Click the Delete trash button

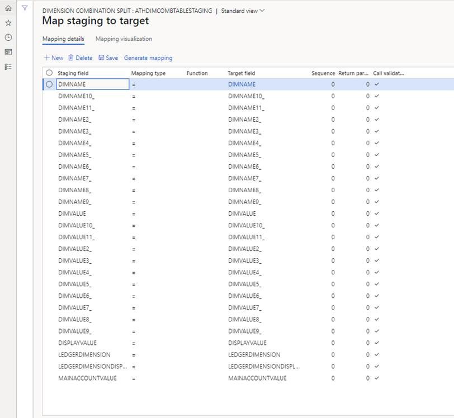(81, 58)
